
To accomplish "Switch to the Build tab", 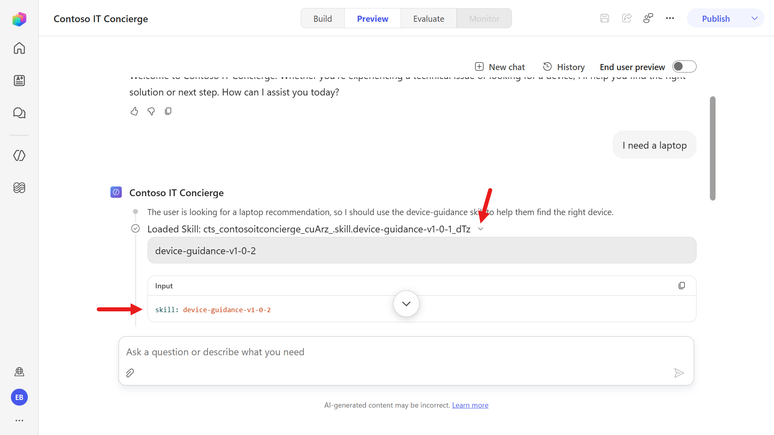I will (322, 19).
